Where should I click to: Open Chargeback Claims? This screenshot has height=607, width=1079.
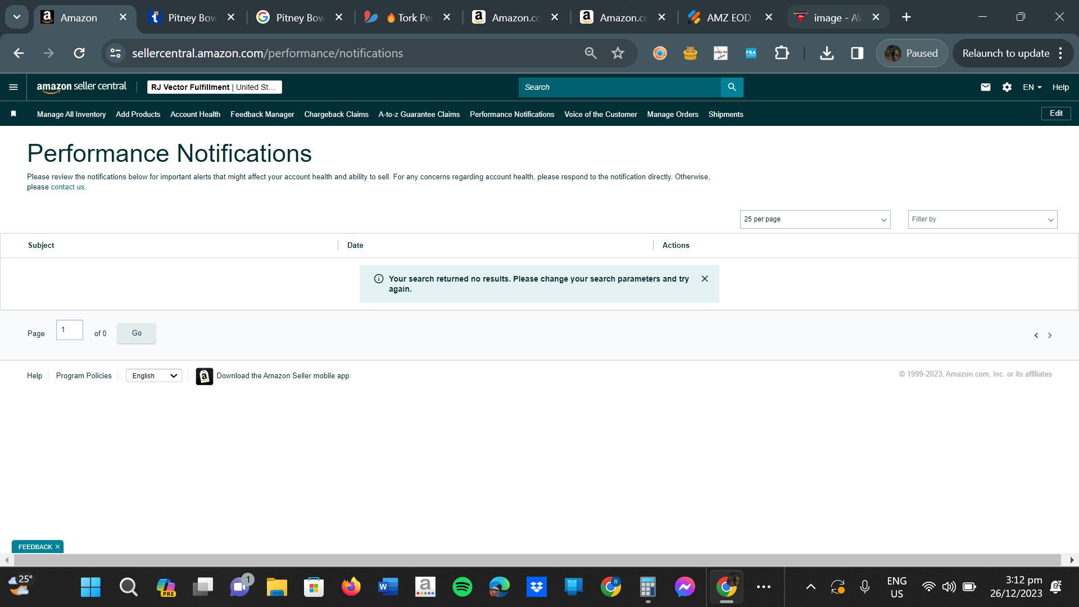(337, 114)
